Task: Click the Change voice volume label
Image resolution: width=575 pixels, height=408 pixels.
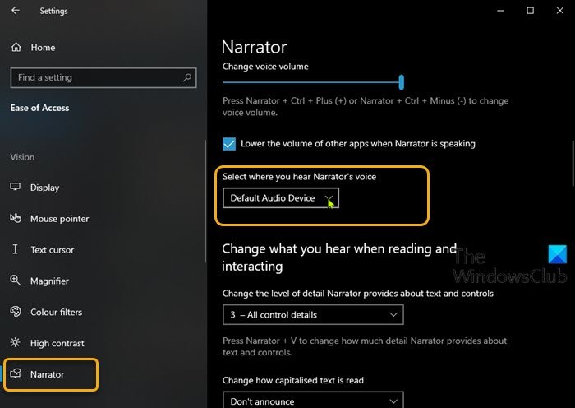Action: point(265,67)
